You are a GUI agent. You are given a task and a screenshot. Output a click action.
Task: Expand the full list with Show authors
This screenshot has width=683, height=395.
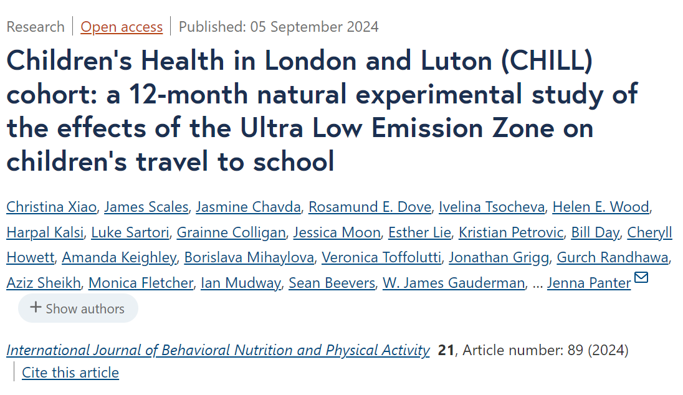78,308
